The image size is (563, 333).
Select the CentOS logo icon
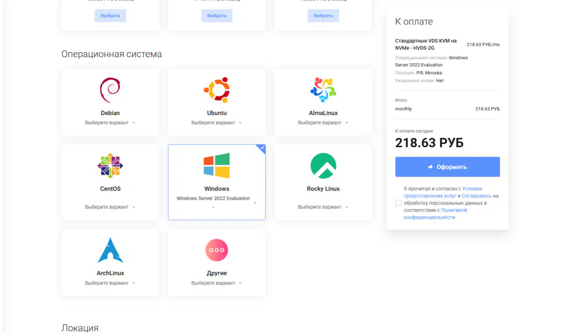[x=110, y=166]
